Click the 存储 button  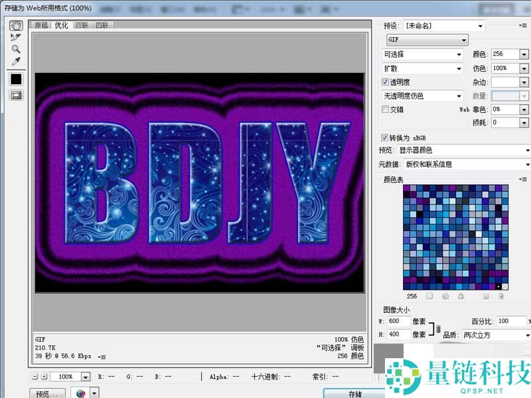pos(354,393)
